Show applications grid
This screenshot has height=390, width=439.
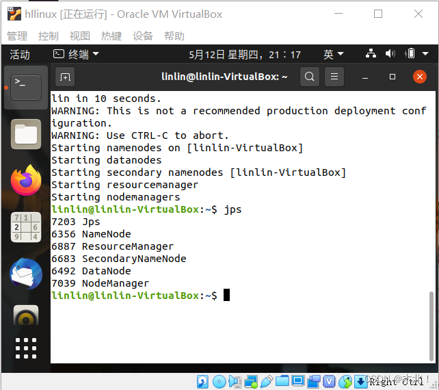[x=26, y=348]
